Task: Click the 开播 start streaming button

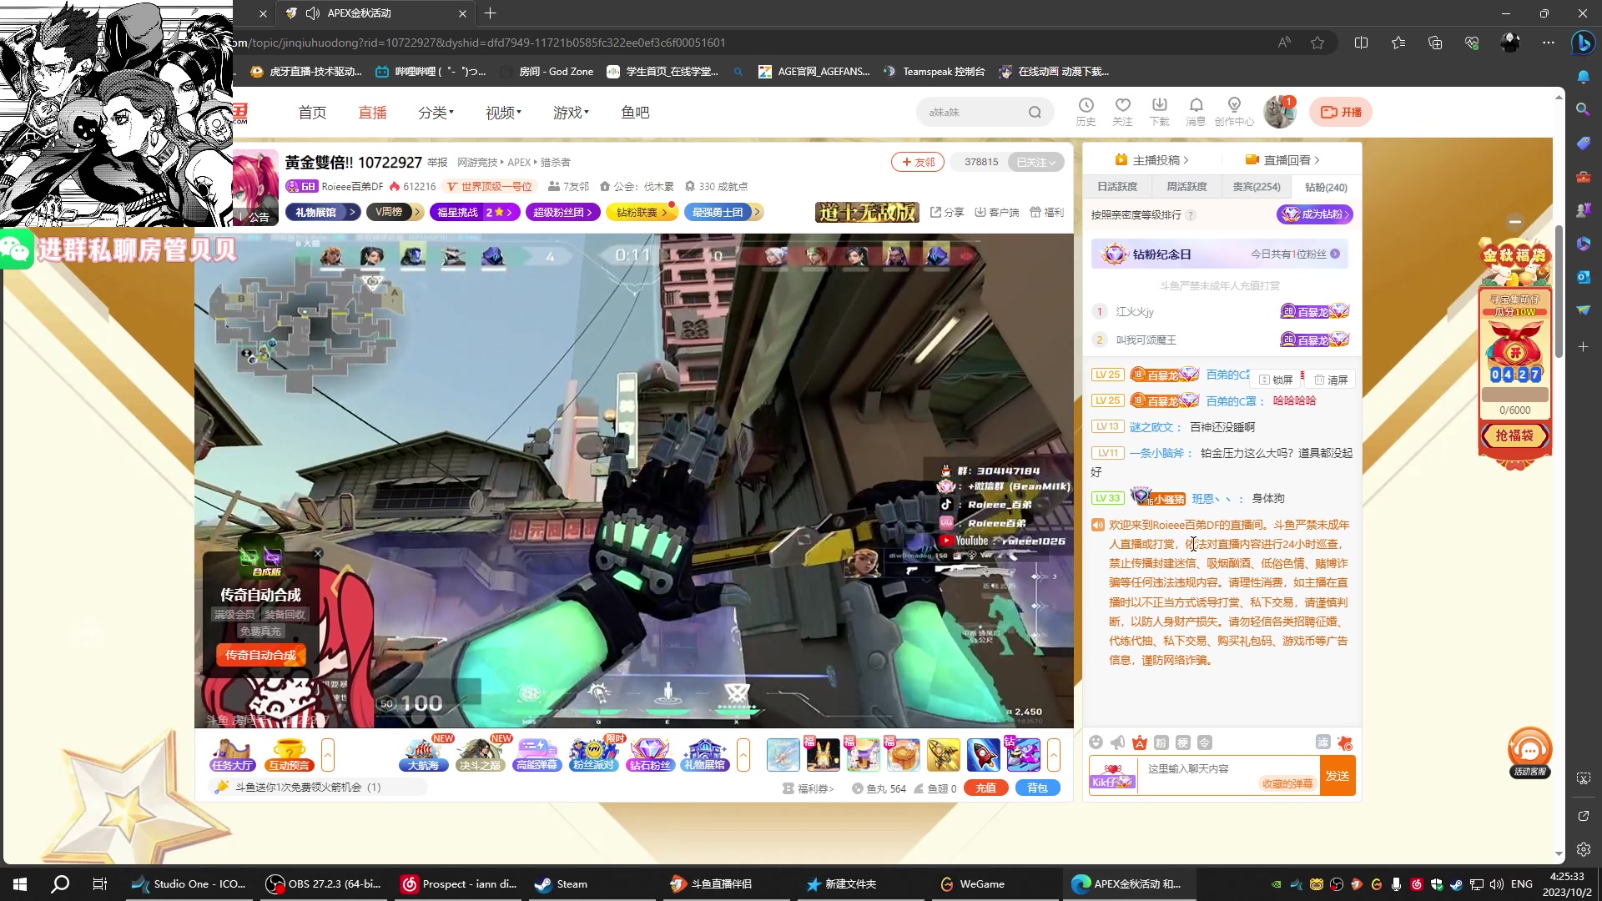Action: [1341, 112]
